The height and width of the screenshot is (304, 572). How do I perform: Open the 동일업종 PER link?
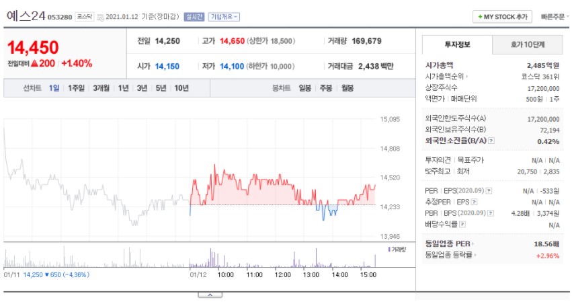[450, 243]
